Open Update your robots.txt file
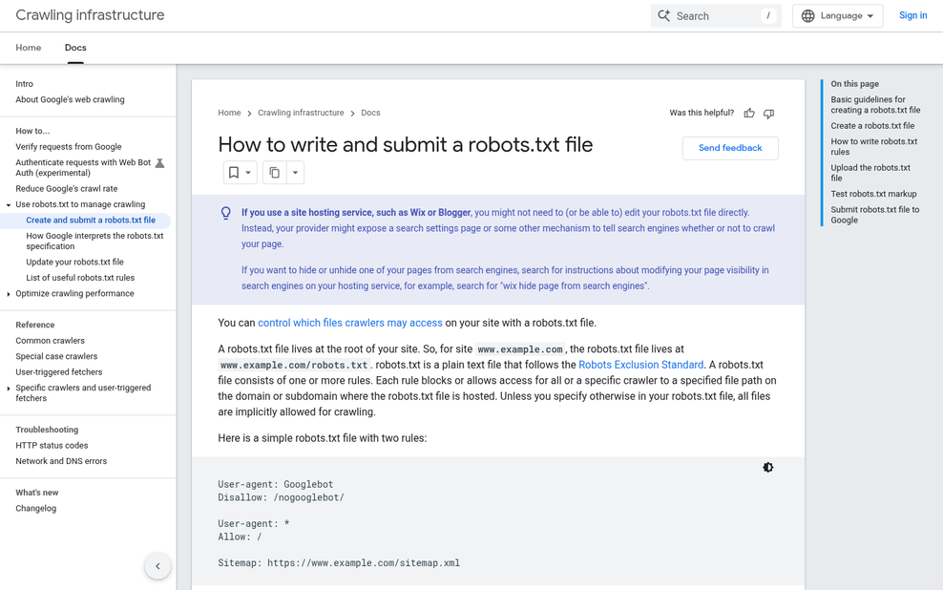 (74, 262)
